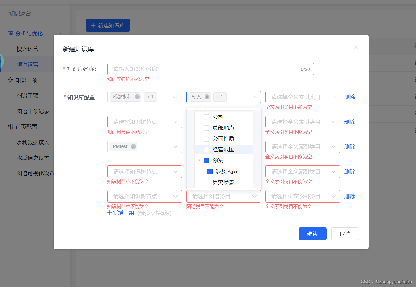Click the 确认 button
416x287 pixels.
[x=313, y=234]
